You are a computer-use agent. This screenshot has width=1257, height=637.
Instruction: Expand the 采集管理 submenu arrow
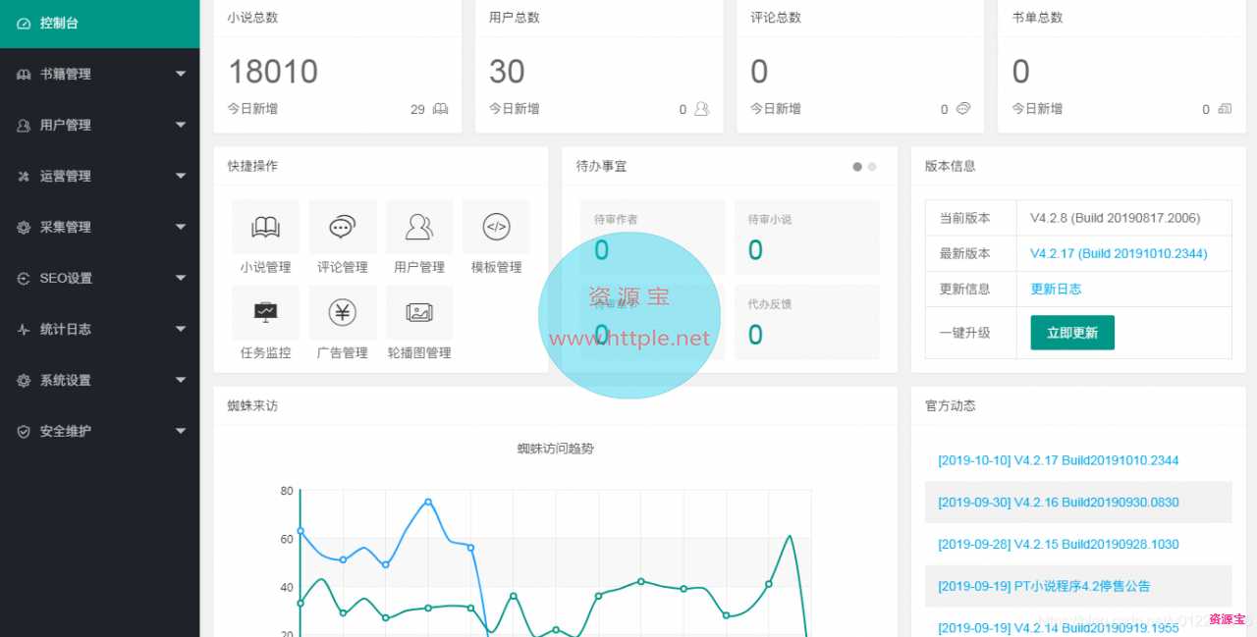point(181,227)
